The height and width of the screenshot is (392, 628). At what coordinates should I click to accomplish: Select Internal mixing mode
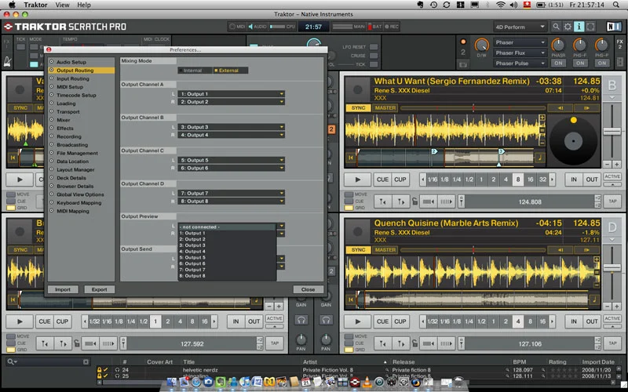[193, 71]
